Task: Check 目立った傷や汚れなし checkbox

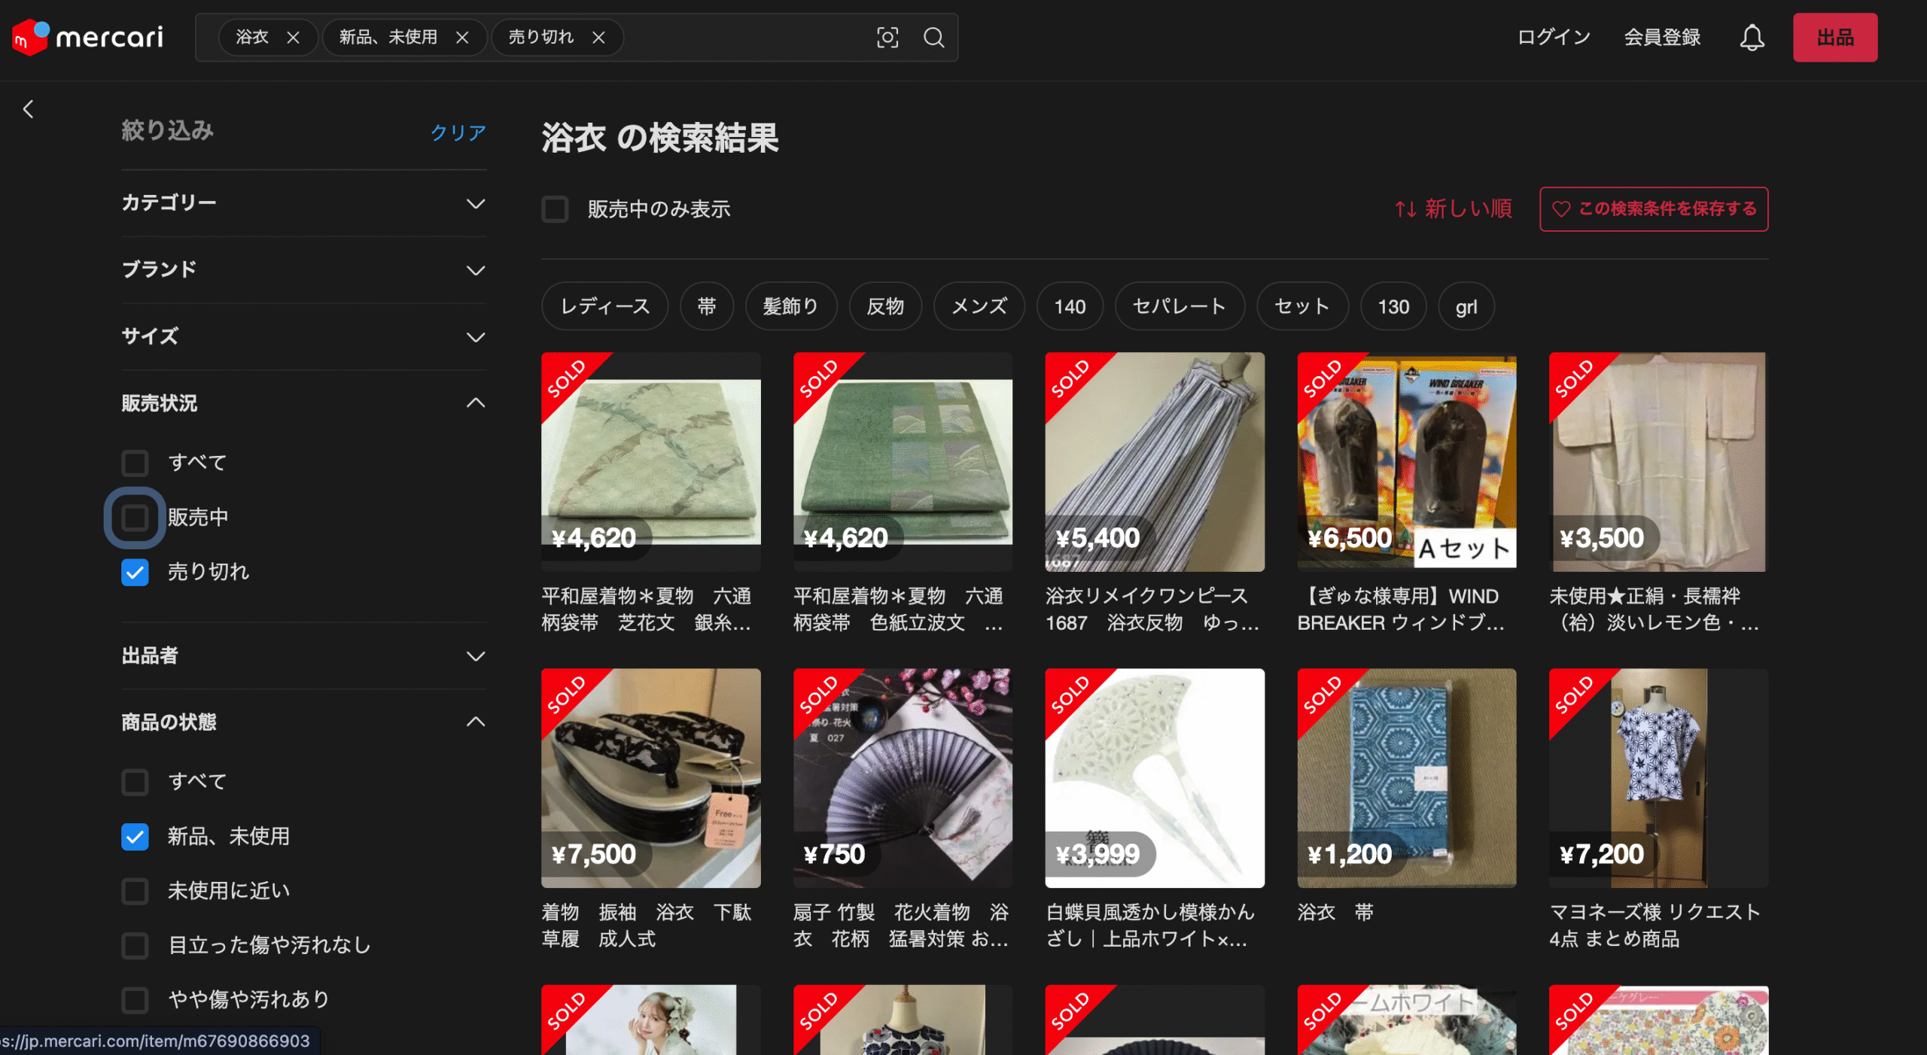Action: pyautogui.click(x=135, y=946)
